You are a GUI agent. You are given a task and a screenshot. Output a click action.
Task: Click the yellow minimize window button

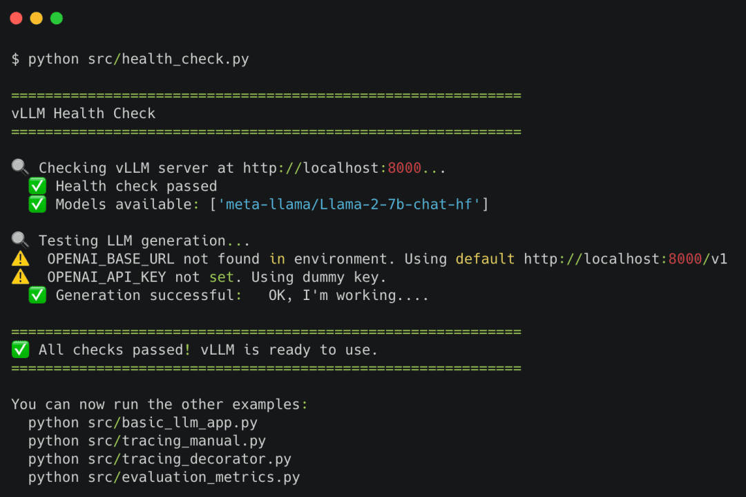click(x=36, y=18)
